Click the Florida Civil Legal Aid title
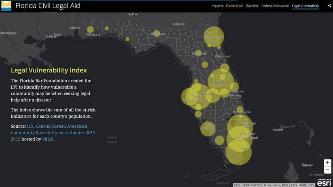Image resolution: width=333 pixels, height=187 pixels. (48, 6)
